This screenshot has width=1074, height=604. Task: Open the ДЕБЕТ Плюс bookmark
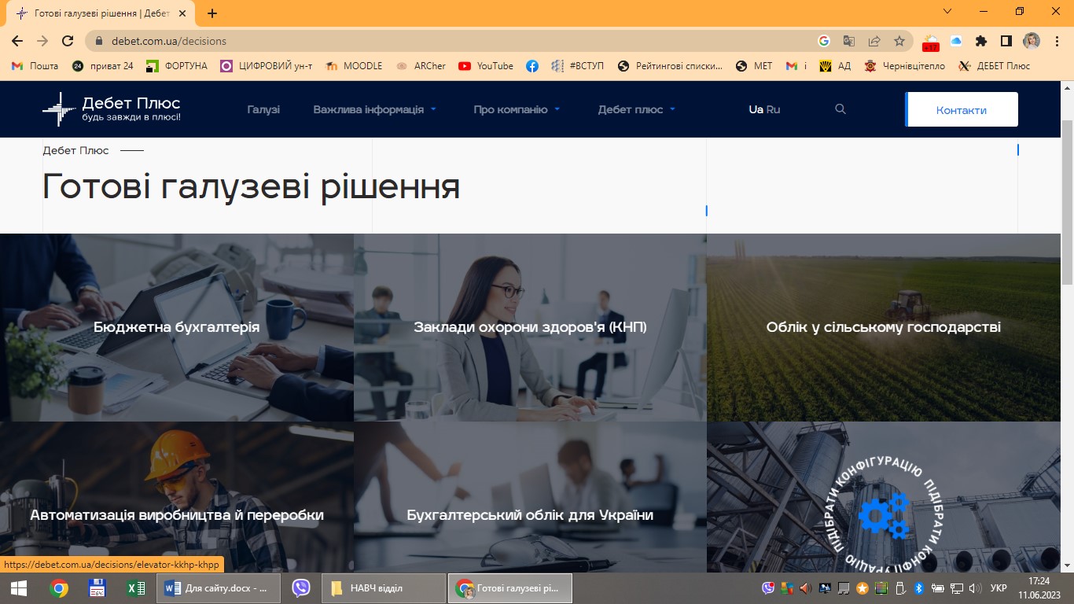(x=994, y=66)
